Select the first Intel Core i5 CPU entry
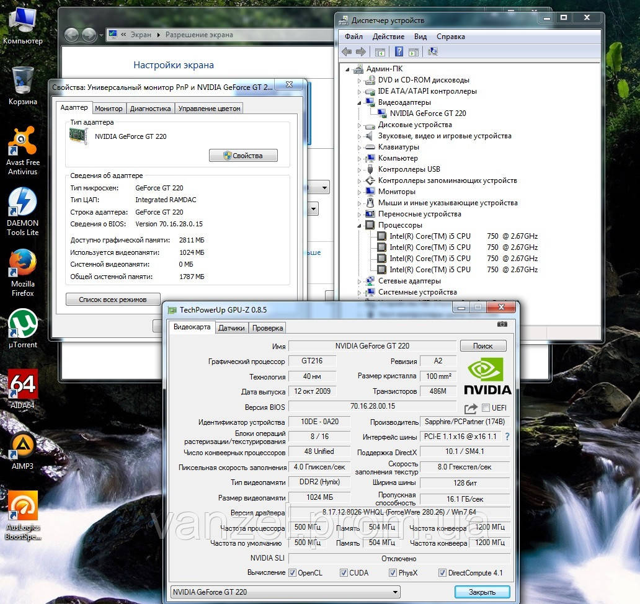Screen dimensions: 640x604 [x=463, y=236]
